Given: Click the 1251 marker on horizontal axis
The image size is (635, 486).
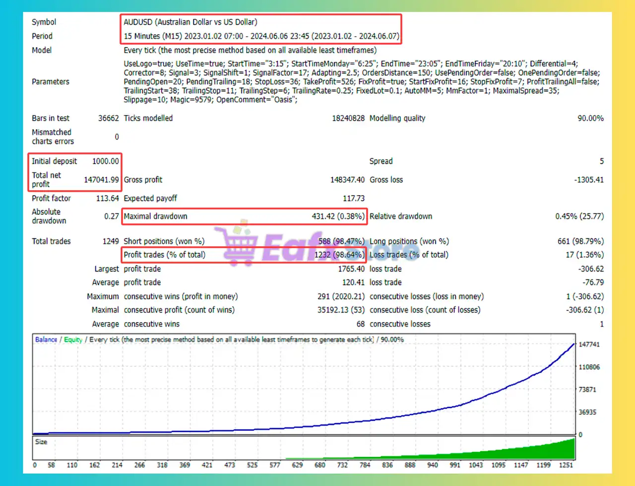Looking at the screenshot, I should pyautogui.click(x=566, y=465).
